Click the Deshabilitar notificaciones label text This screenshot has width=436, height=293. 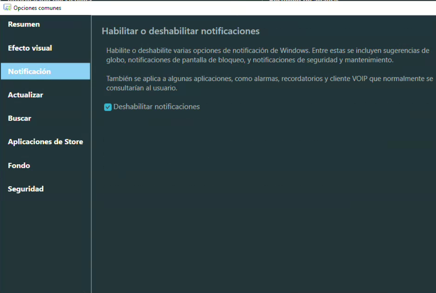[x=157, y=107]
